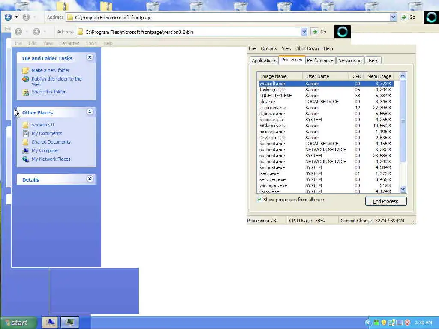Switch to the Users tab

(x=373, y=60)
